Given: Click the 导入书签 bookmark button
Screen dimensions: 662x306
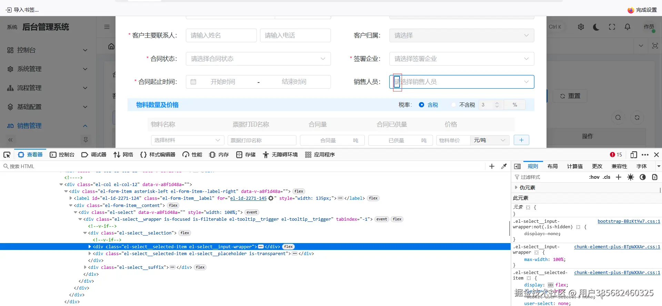Looking at the screenshot, I should click(x=22, y=10).
